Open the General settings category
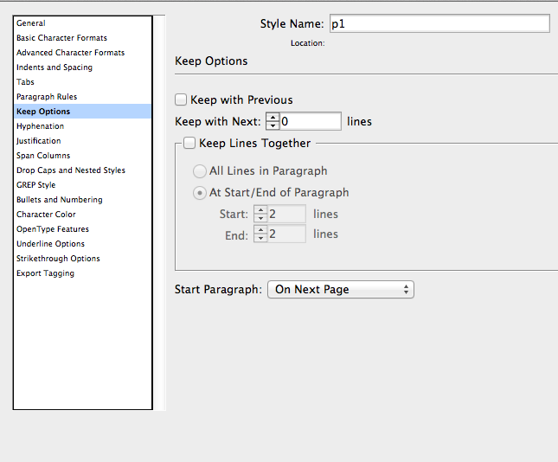 [31, 23]
